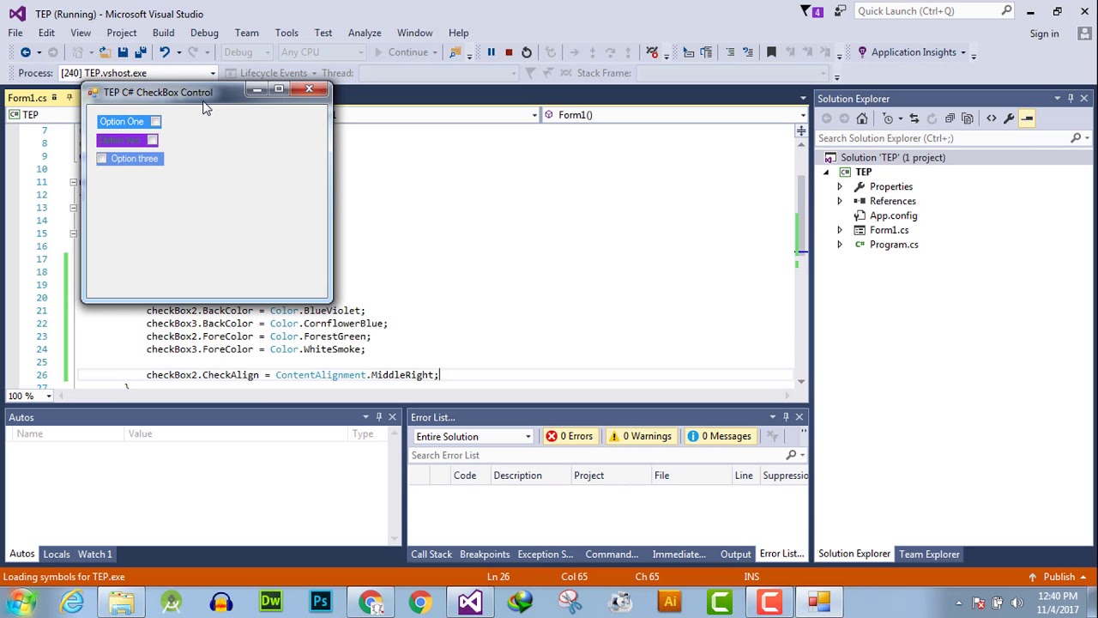This screenshot has height=618, width=1098.
Task: Open Photoshop from the Windows taskbar
Action: (321, 602)
